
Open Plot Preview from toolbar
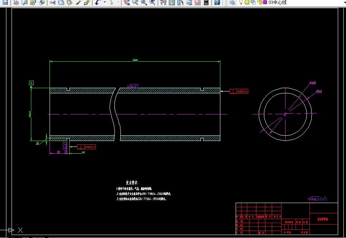coord(25,3)
